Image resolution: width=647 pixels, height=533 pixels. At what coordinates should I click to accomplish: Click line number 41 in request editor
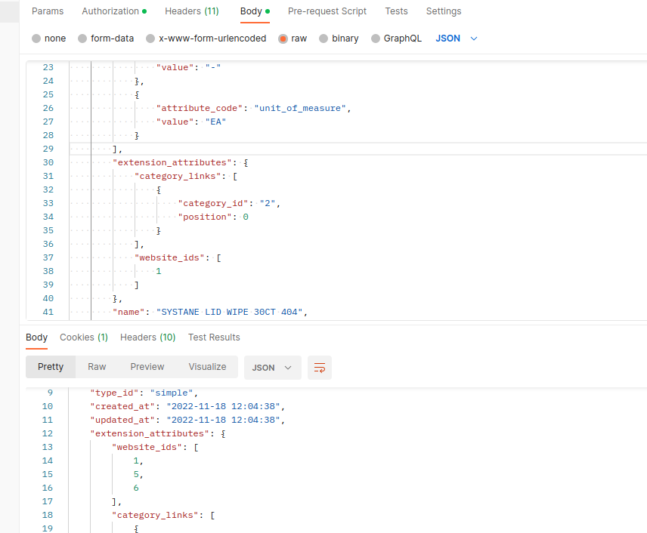(48, 312)
